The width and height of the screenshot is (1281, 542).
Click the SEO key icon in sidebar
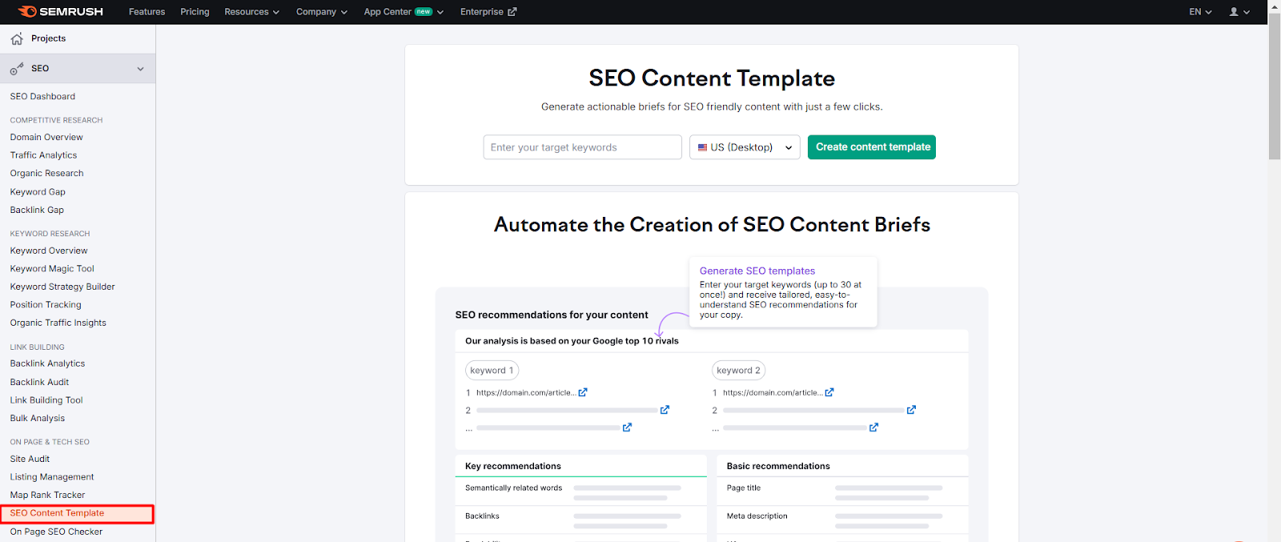[17, 69]
